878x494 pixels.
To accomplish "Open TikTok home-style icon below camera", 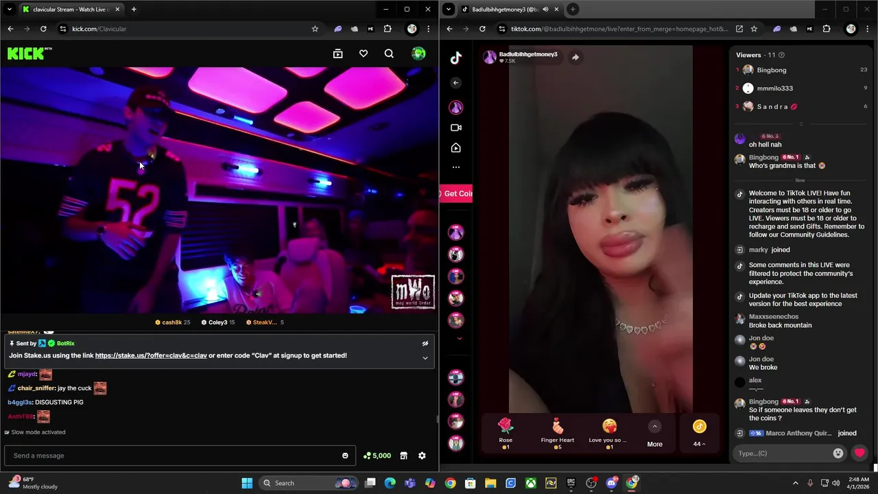I will pos(456,148).
